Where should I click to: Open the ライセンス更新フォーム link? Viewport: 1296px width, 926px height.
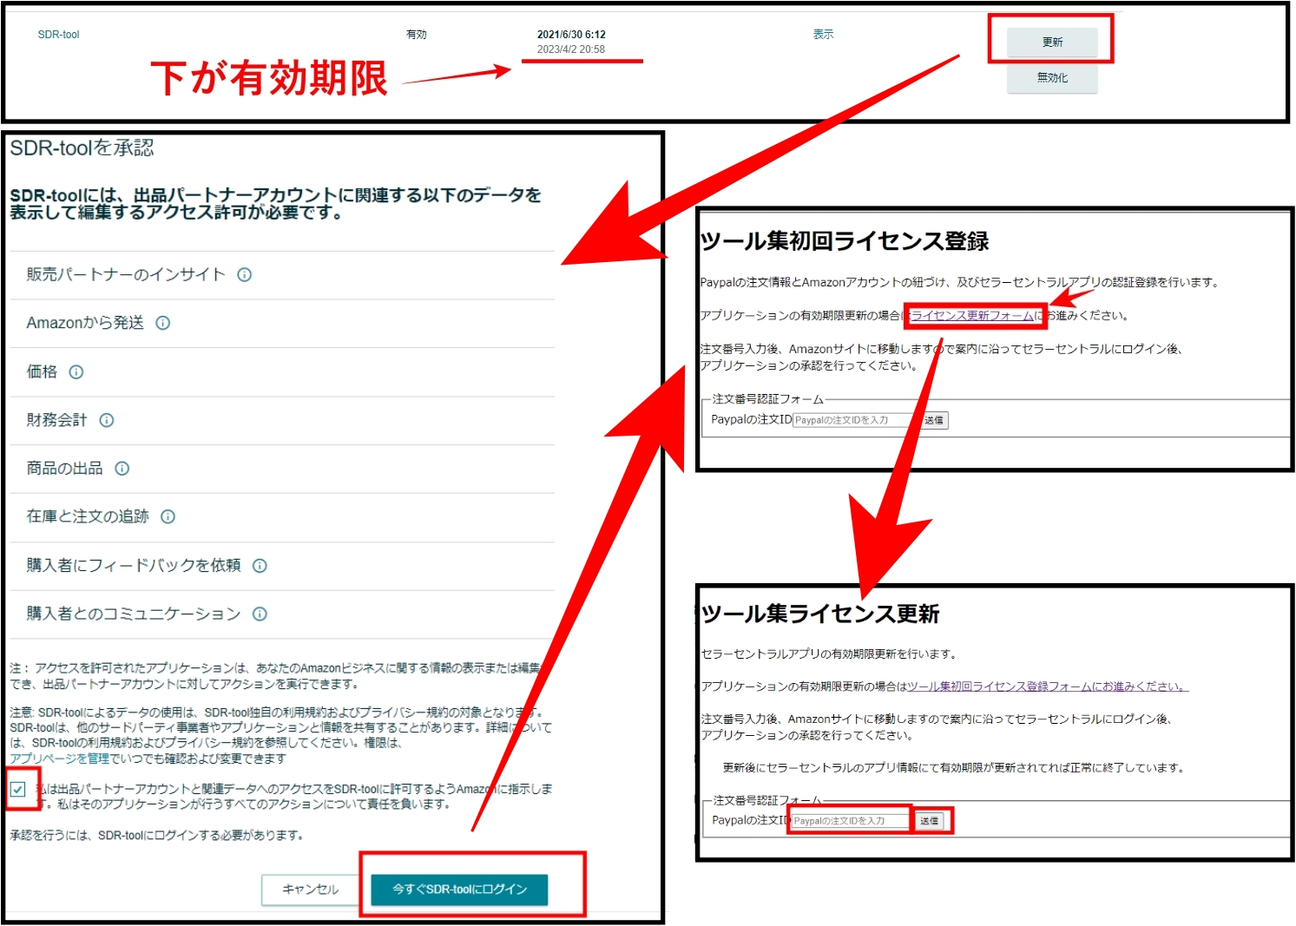coord(972,316)
